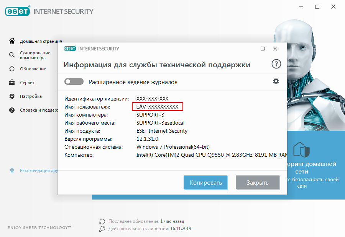Open Домашняя страница home icon
Screen dimensions: 345x237
coord(12,41)
